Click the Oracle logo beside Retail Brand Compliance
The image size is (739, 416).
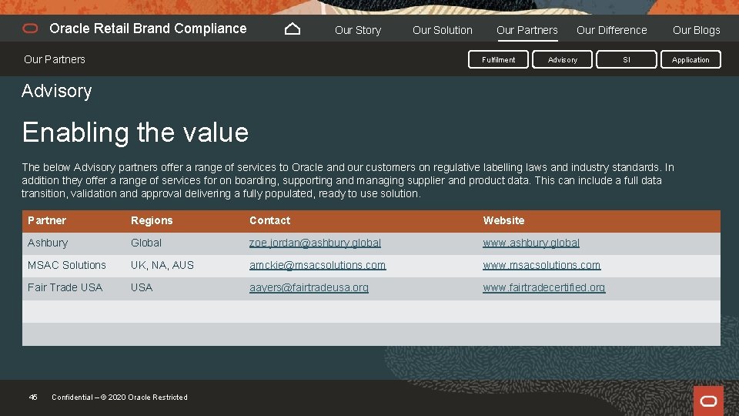pos(30,29)
